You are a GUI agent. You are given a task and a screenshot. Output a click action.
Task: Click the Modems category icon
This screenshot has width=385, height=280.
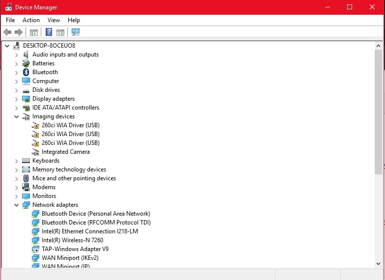(26, 187)
